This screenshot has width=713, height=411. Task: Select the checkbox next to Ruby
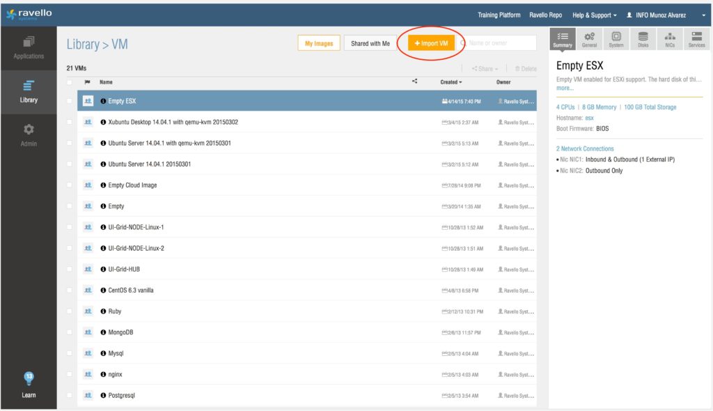[69, 311]
